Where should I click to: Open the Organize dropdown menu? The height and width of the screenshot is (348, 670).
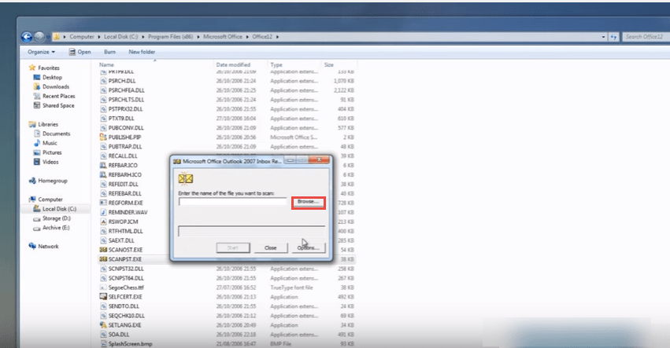(42, 52)
